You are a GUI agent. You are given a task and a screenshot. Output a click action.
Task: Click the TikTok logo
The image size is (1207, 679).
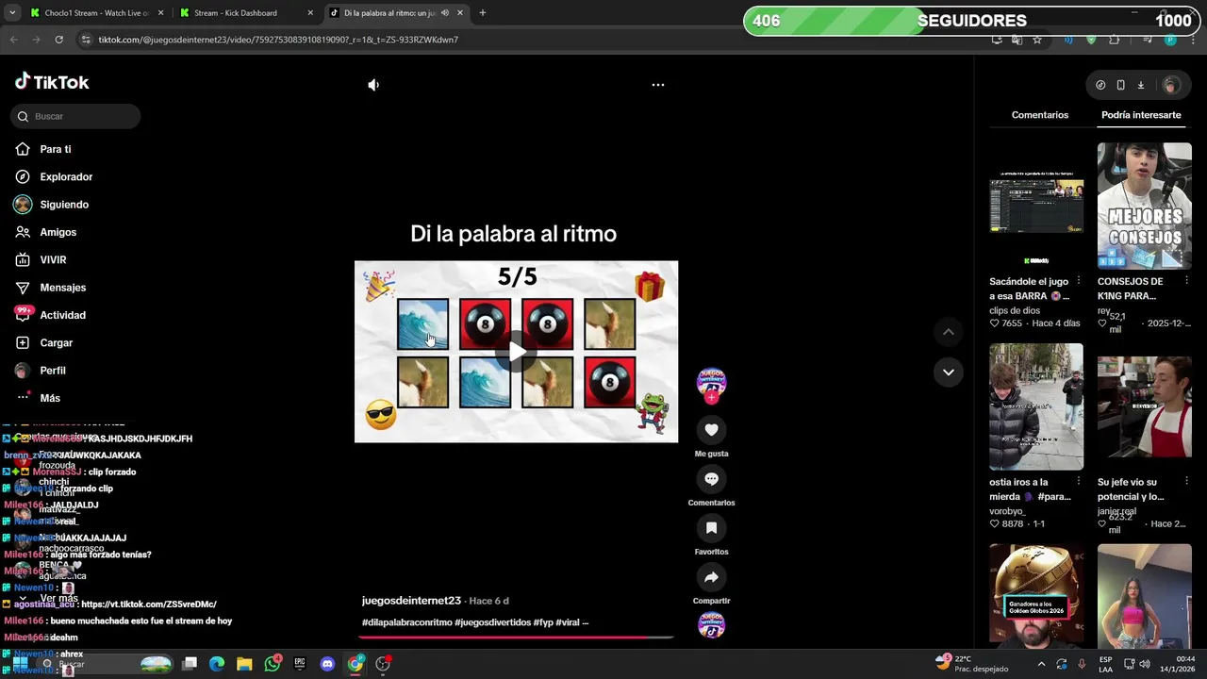click(x=52, y=82)
